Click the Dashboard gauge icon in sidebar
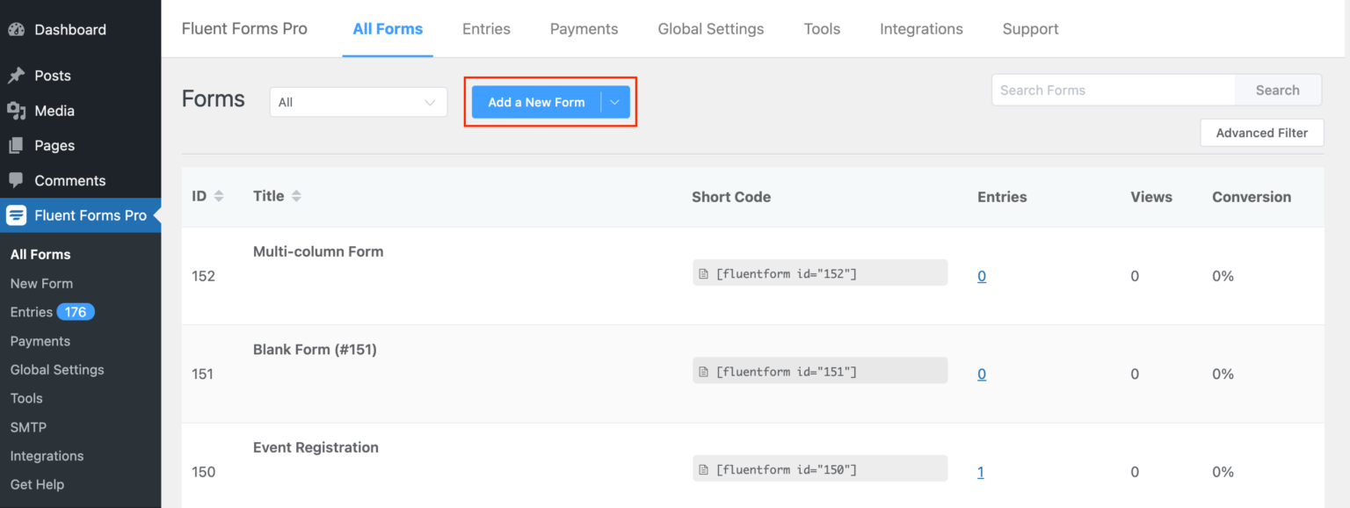1350x508 pixels. point(16,30)
